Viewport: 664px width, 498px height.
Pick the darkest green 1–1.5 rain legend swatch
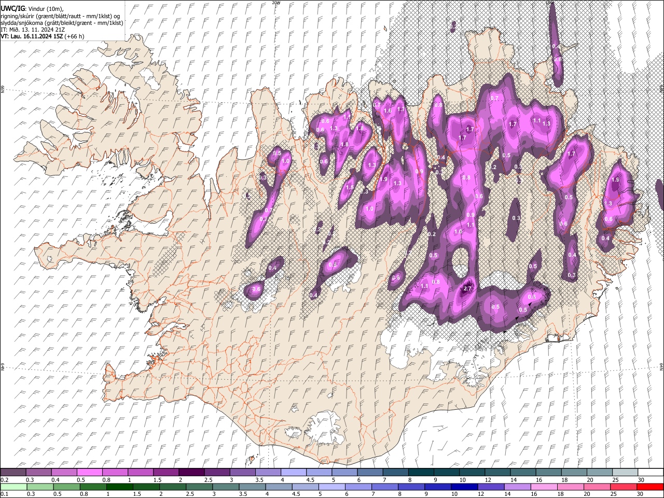[x=119, y=487]
